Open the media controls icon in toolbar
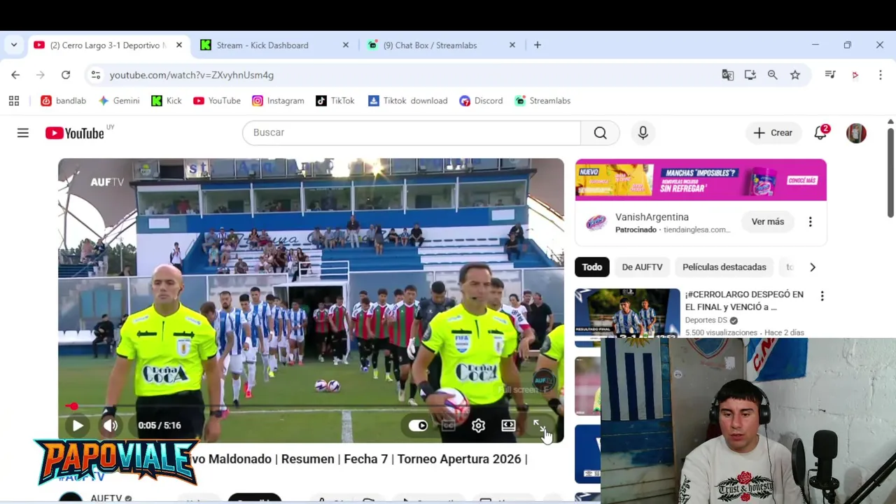This screenshot has height=504, width=896. point(830,75)
